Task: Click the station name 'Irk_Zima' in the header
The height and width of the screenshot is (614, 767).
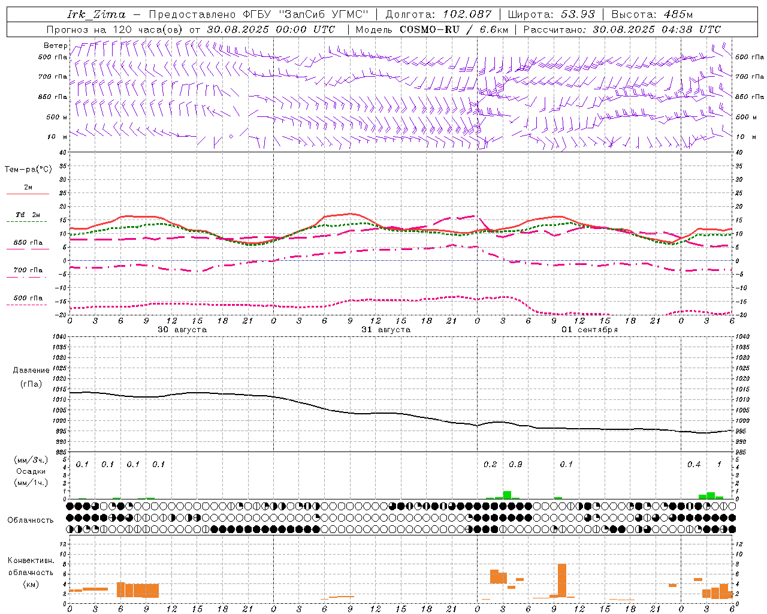Action: click(x=96, y=14)
